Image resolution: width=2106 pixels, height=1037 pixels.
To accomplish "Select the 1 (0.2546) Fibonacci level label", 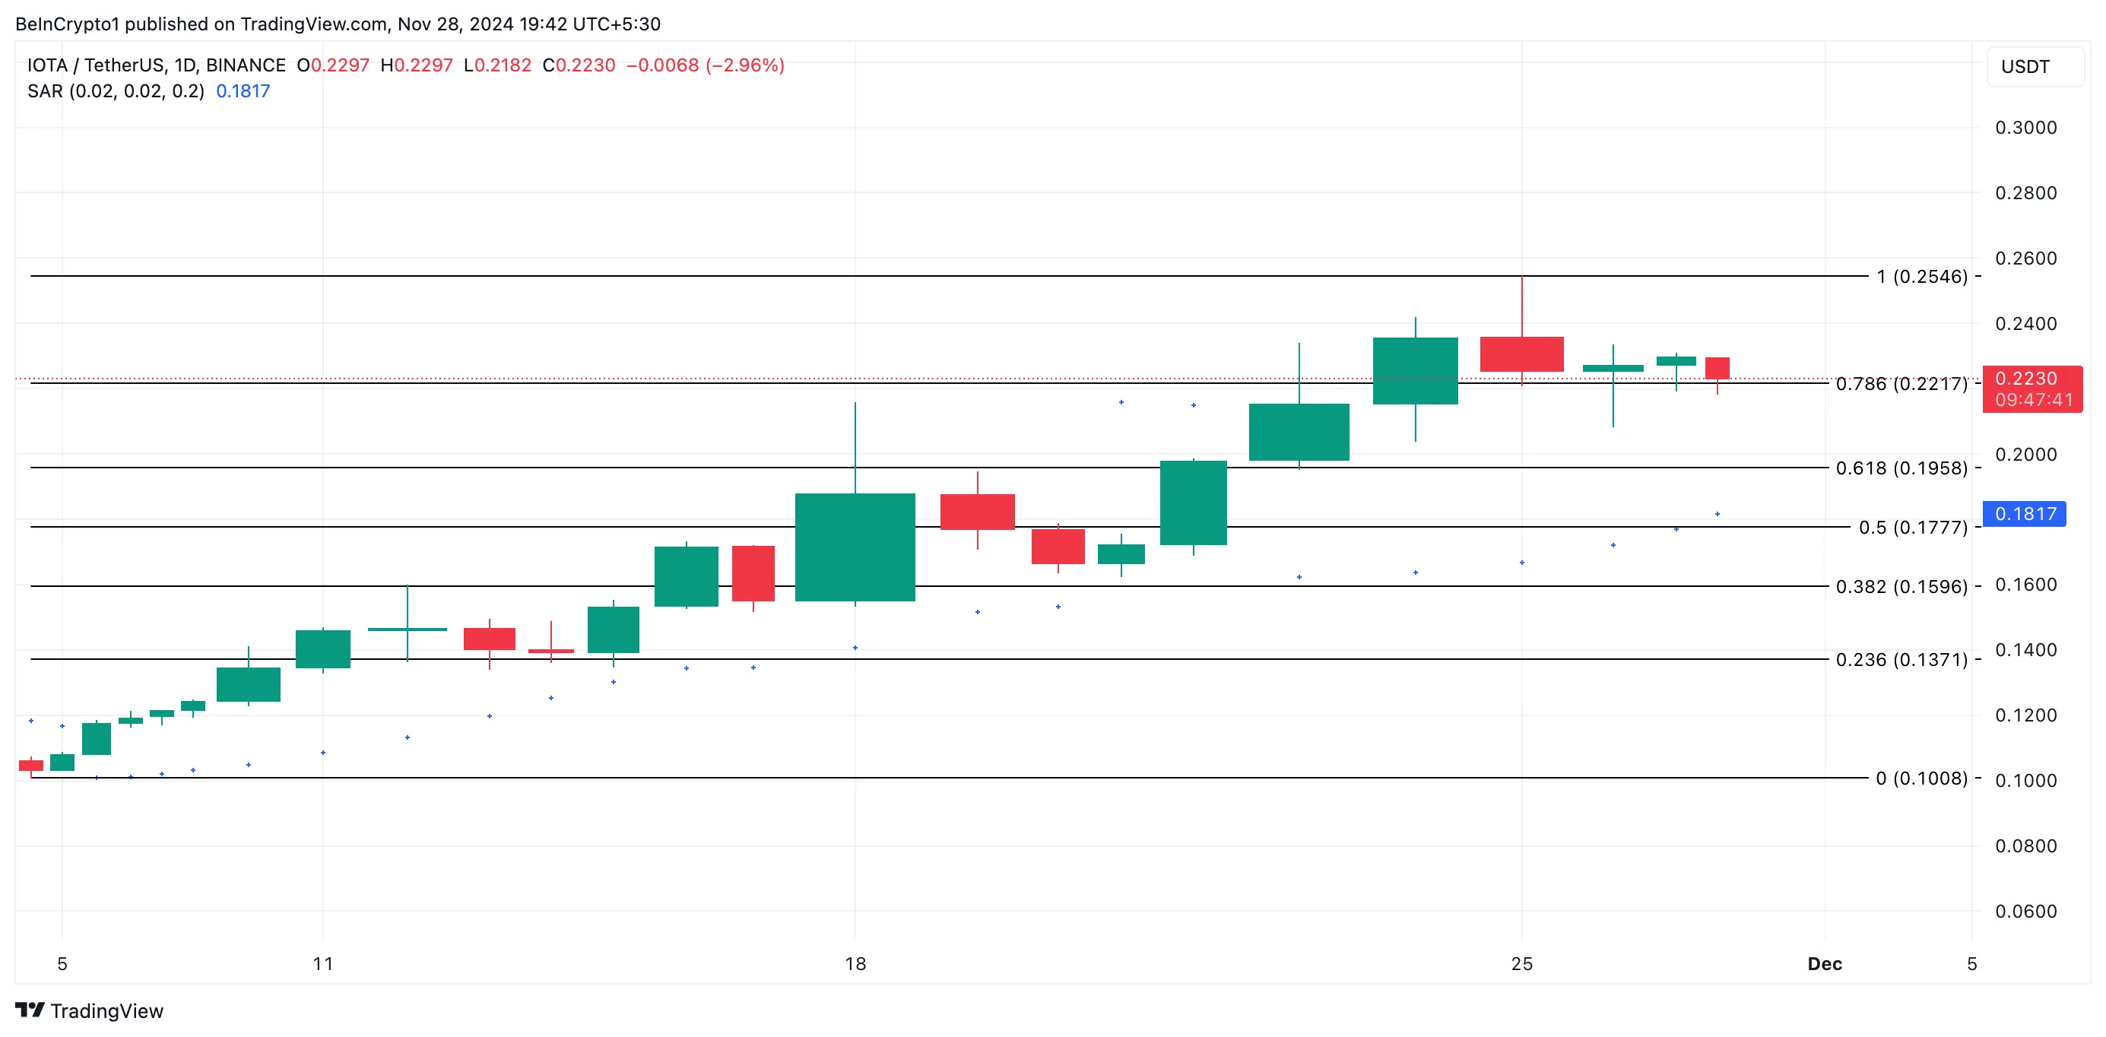I will pos(1921,277).
